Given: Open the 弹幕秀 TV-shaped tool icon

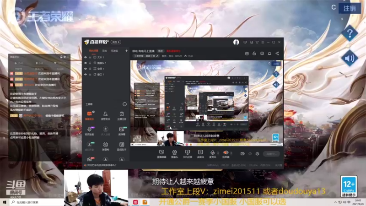Looking at the screenshot, I should tap(105, 146).
